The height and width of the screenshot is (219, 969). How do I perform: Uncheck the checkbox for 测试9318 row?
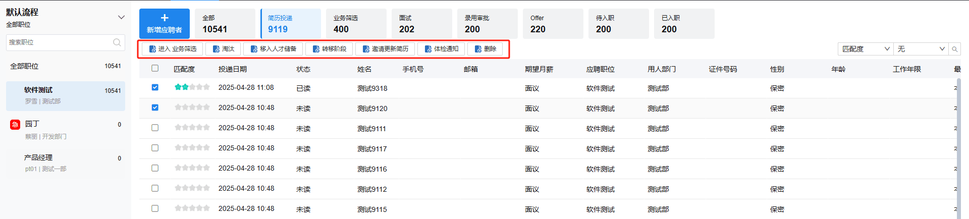155,87
